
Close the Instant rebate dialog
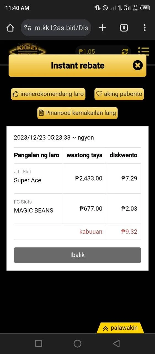pyautogui.click(x=138, y=65)
